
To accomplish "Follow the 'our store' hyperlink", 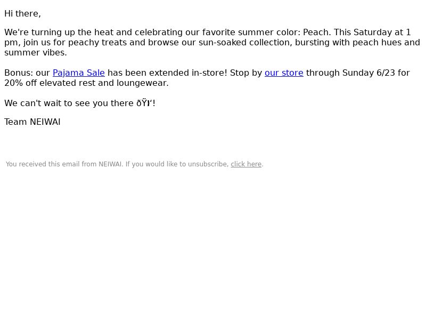I will point(284,73).
